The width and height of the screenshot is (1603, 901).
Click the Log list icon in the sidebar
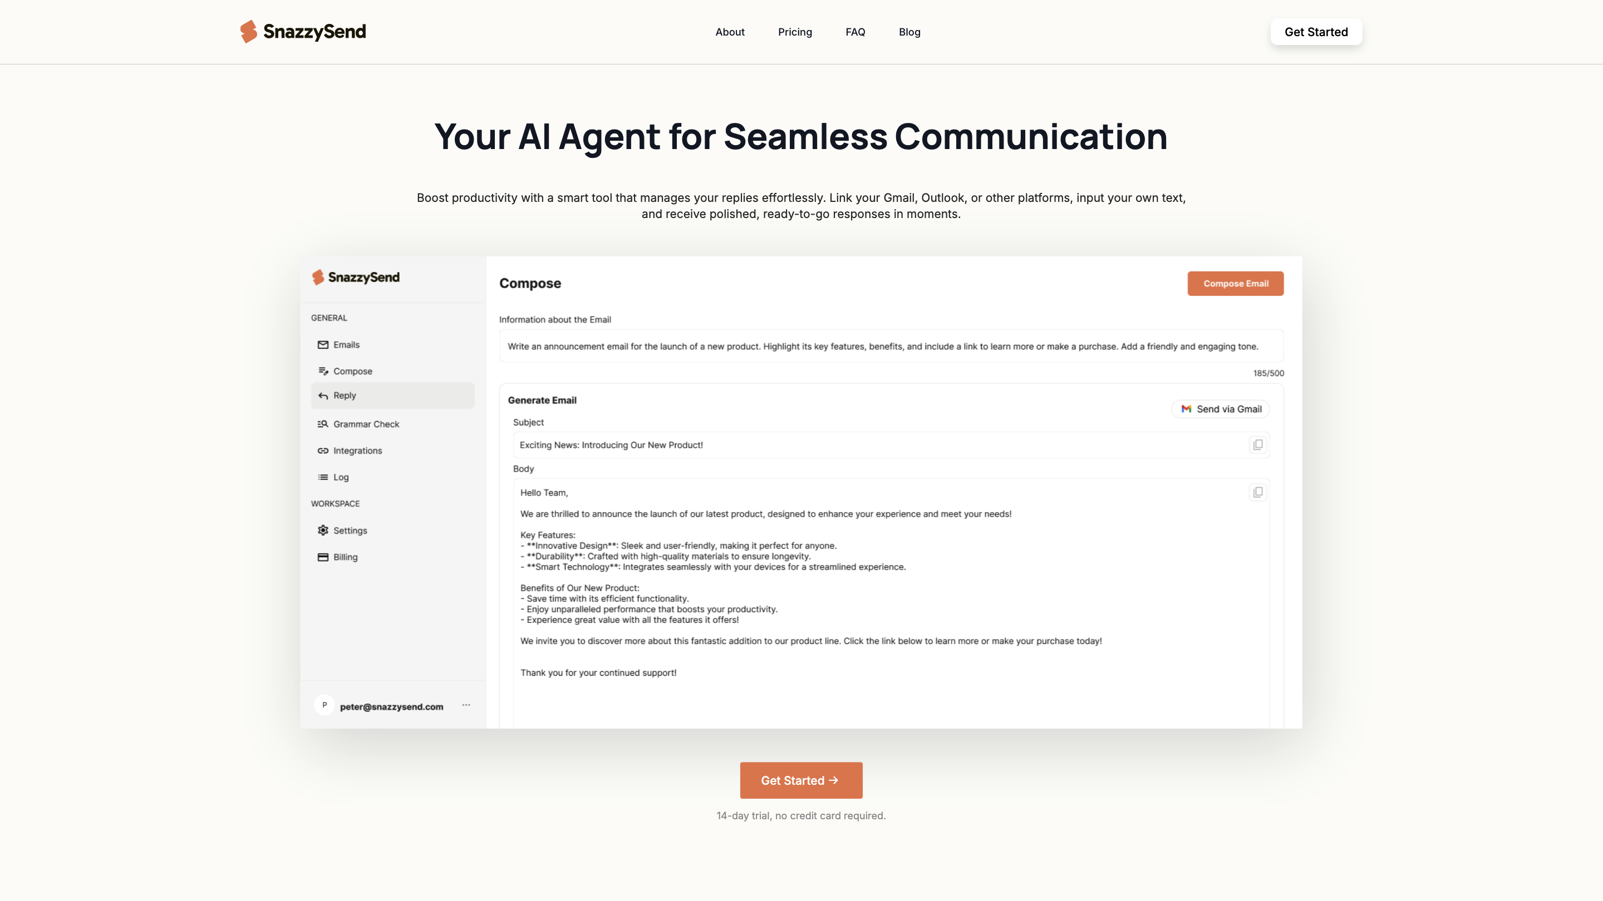pos(323,478)
